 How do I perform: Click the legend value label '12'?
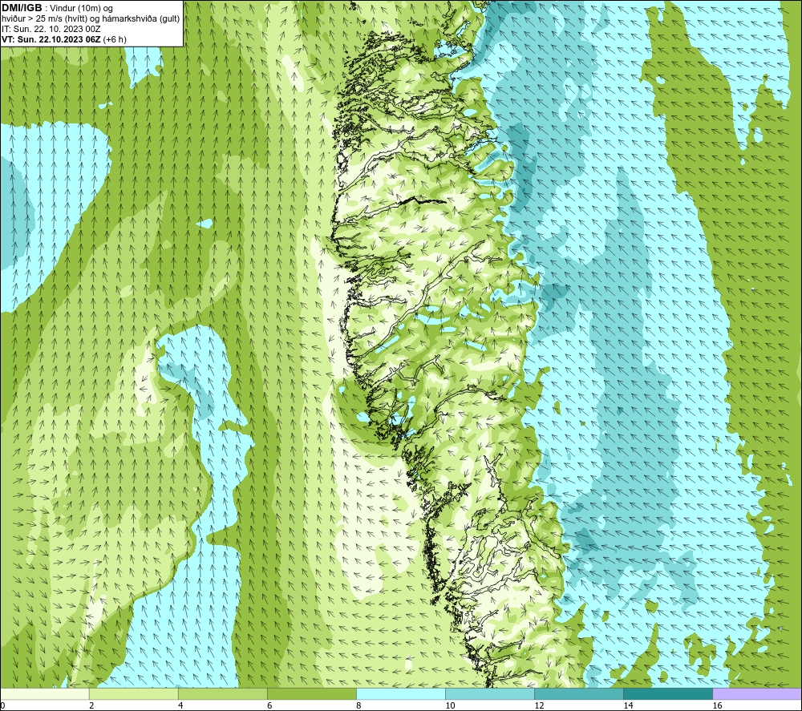(x=539, y=706)
